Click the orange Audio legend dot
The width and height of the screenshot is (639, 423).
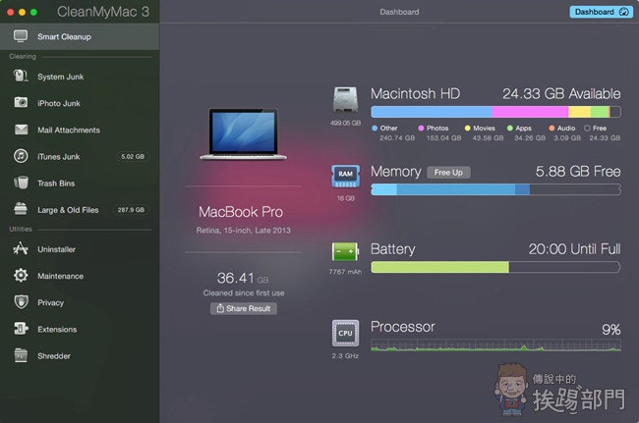552,129
